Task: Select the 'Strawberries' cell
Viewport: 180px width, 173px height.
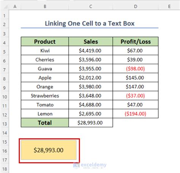Action: click(45, 96)
